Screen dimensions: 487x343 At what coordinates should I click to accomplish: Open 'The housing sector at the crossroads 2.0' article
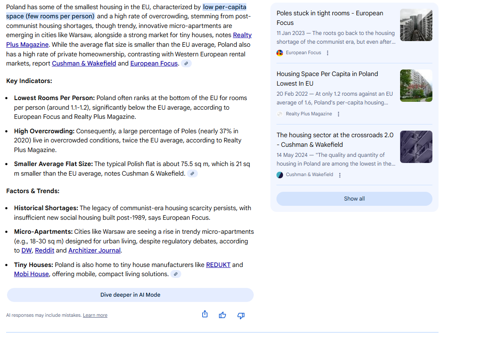[x=335, y=140]
